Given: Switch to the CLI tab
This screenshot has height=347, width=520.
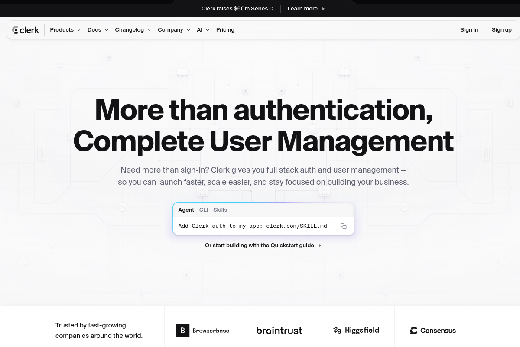Looking at the screenshot, I should pos(204,210).
